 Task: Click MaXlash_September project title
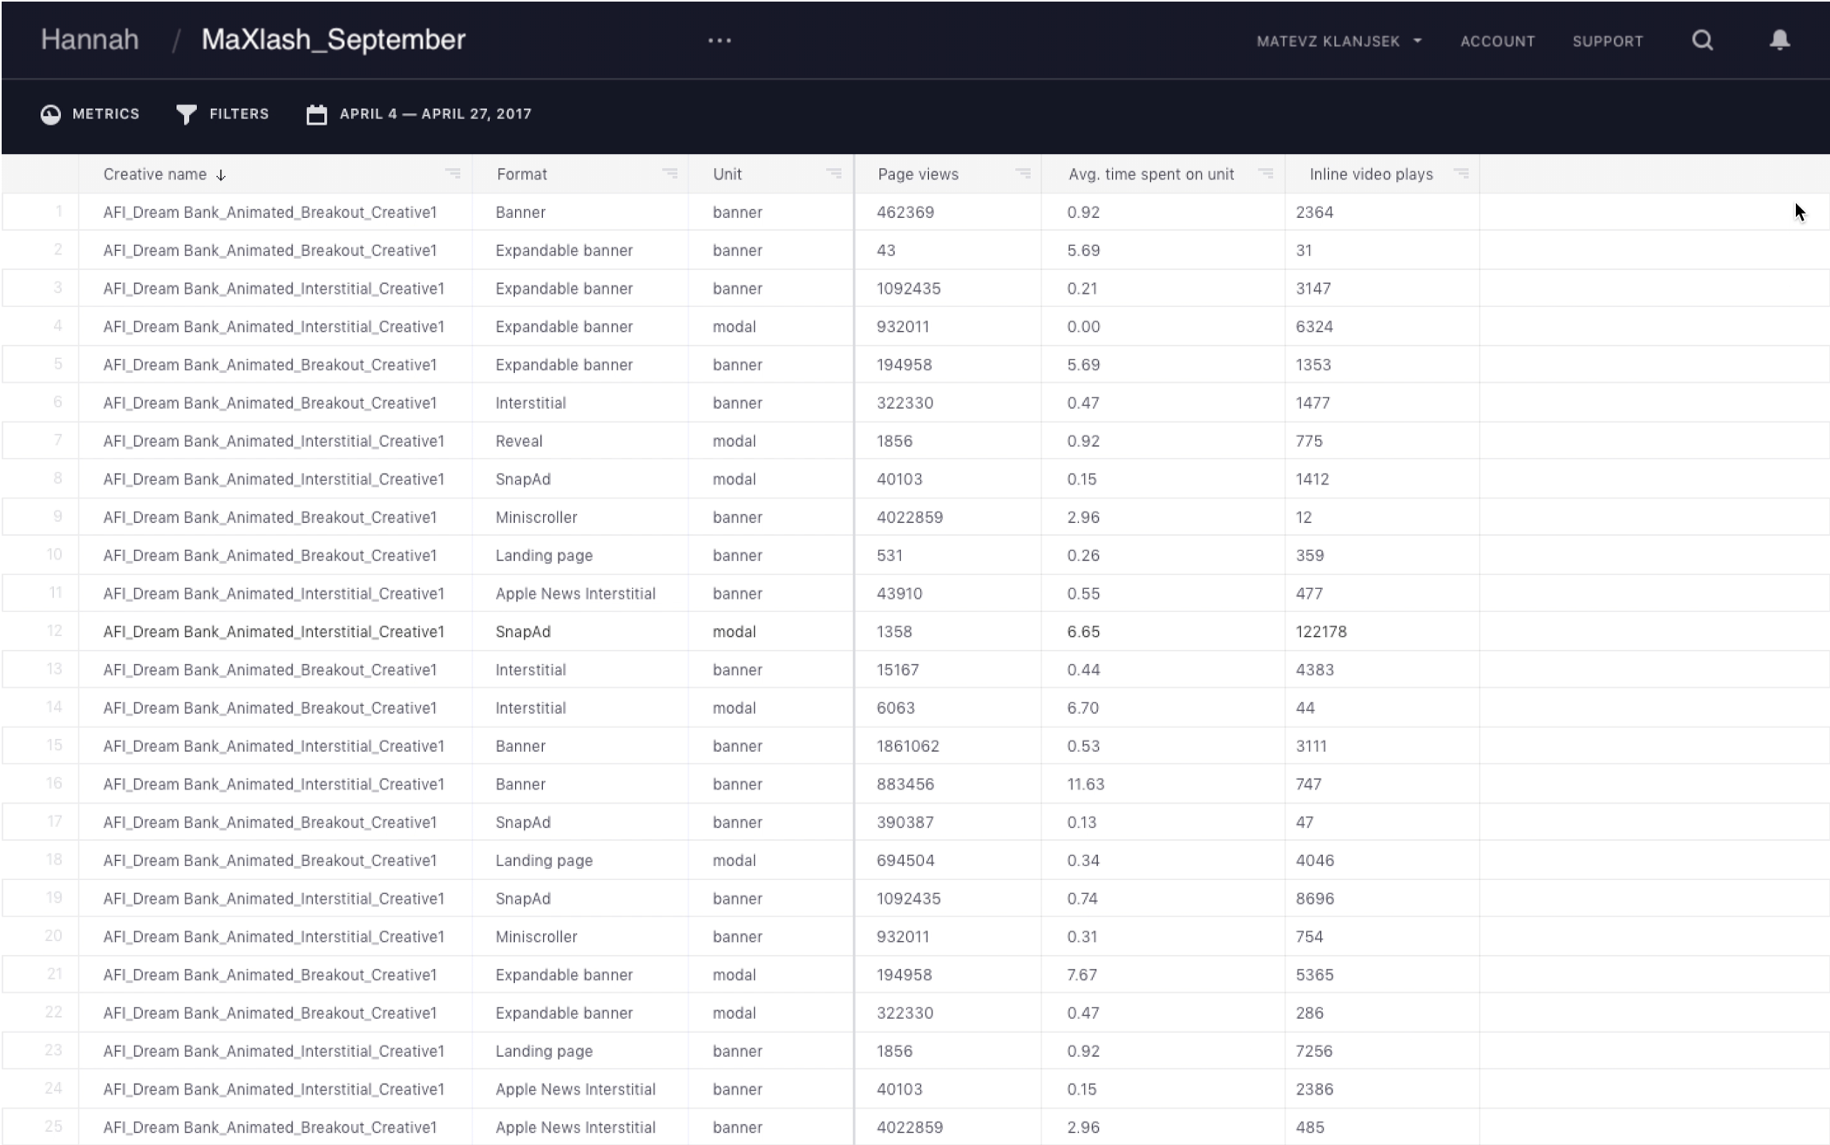tap(333, 39)
